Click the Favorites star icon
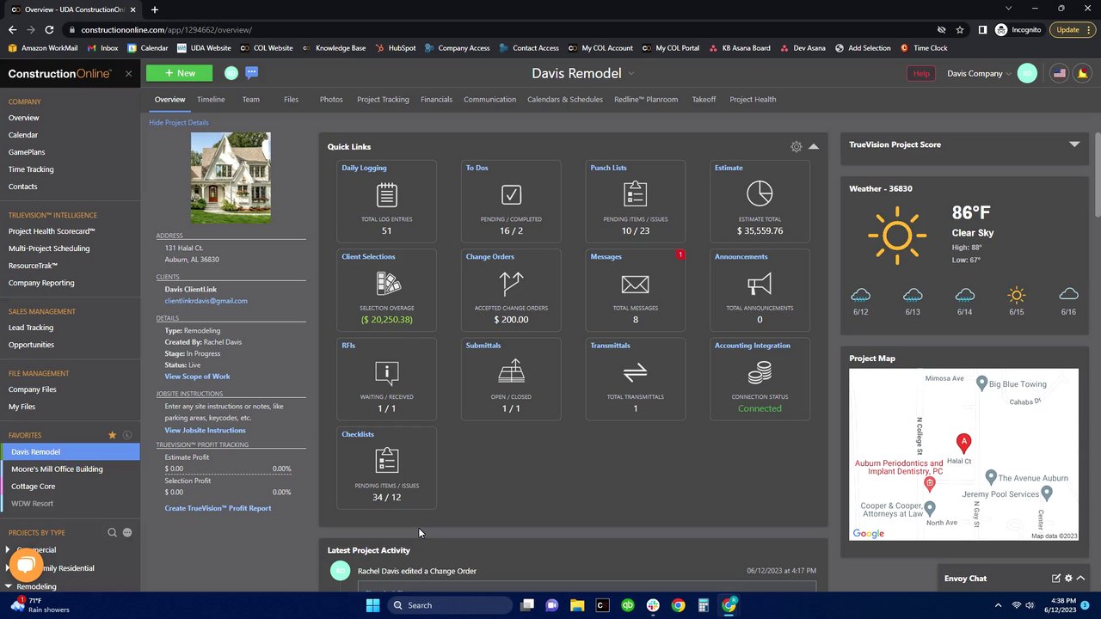 pyautogui.click(x=112, y=435)
